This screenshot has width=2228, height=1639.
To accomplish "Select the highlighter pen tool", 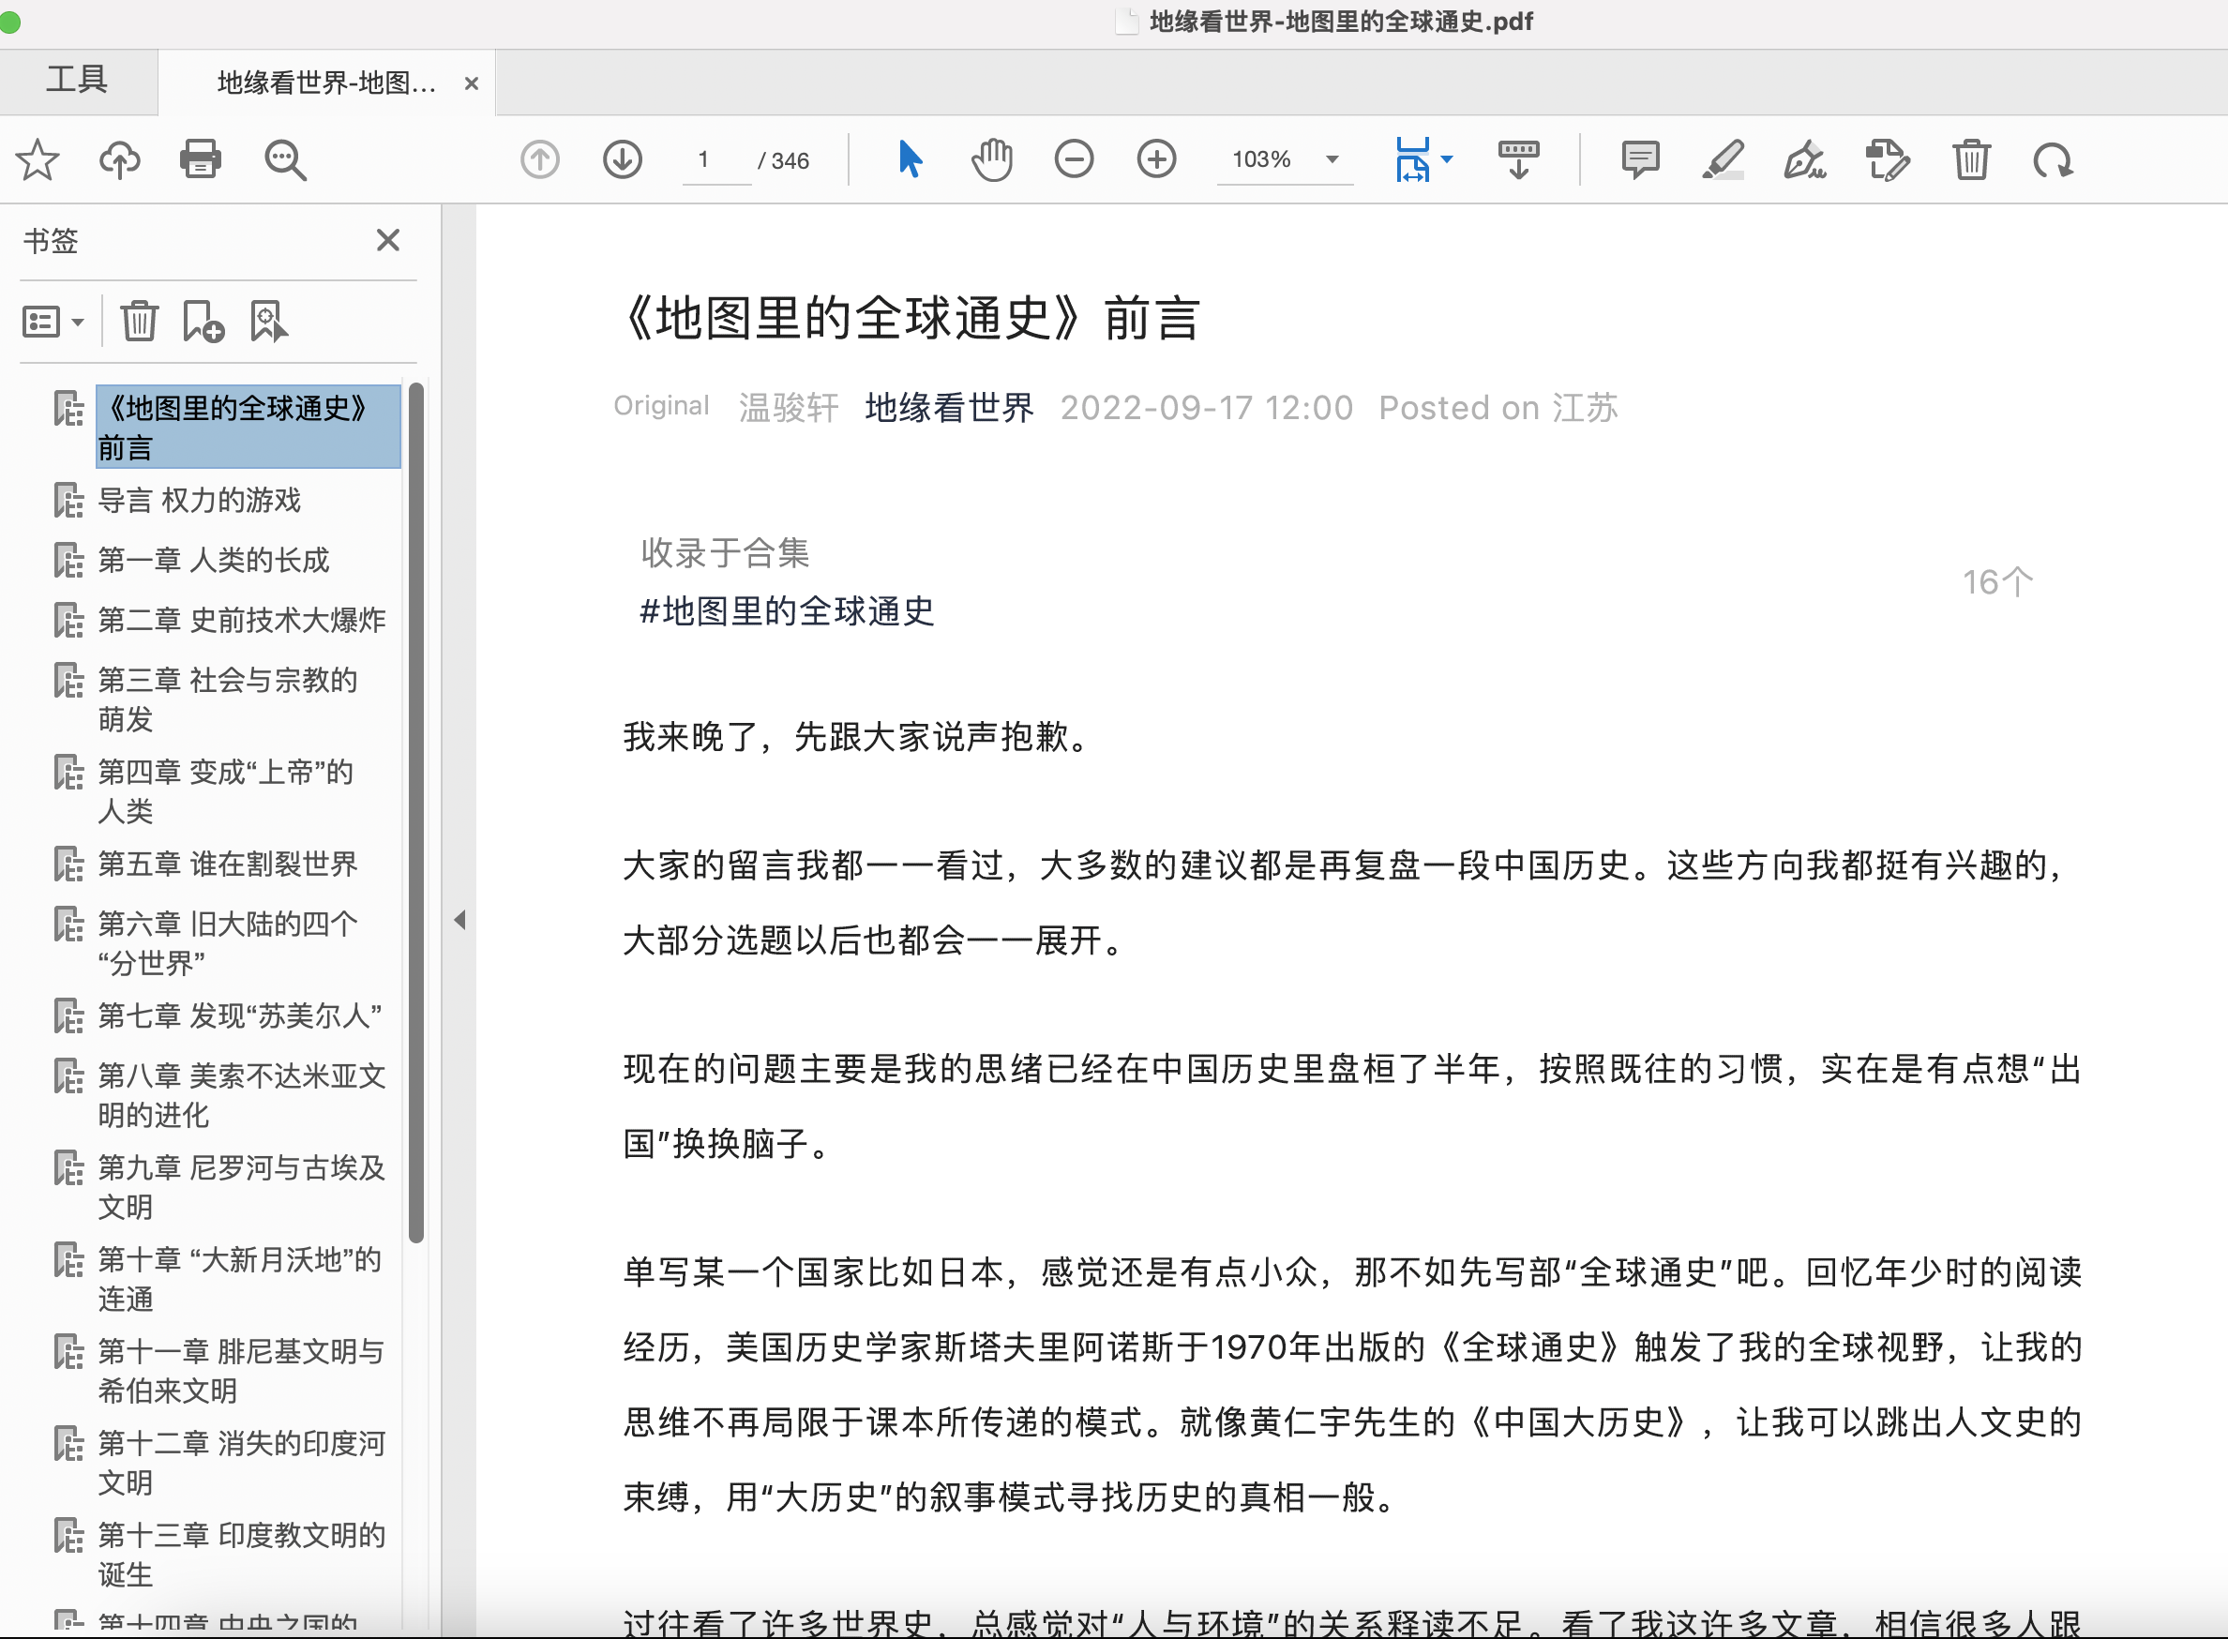I will pos(1724,159).
